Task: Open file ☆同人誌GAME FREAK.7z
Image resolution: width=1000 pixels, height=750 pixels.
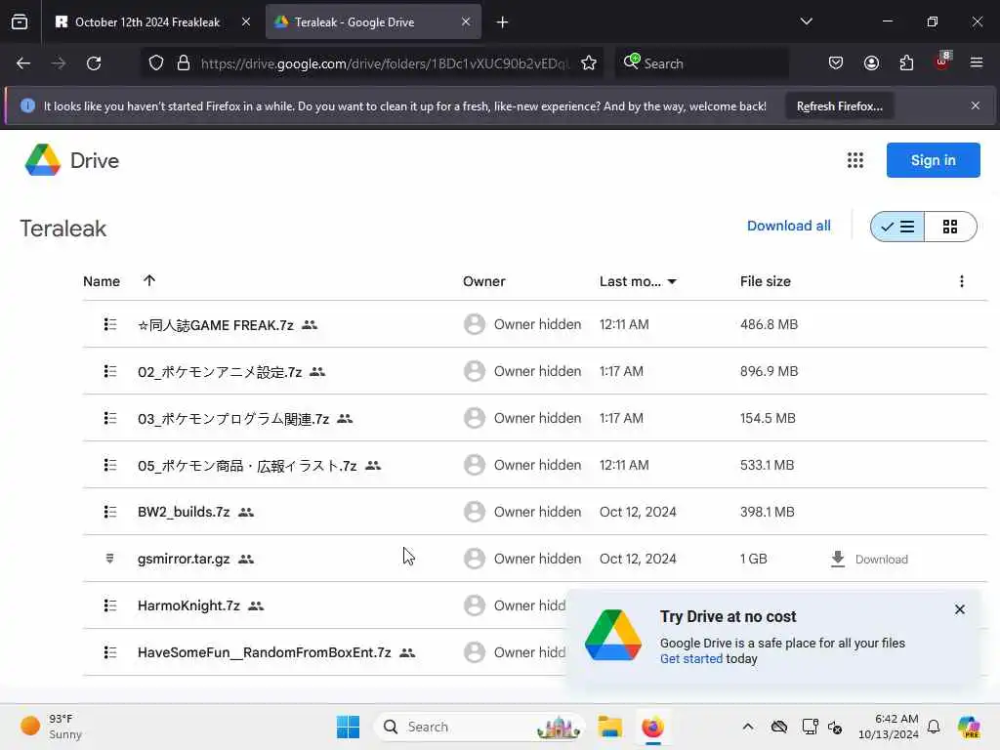Action: (x=216, y=325)
